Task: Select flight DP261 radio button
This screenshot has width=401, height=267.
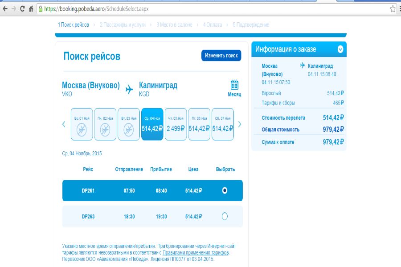Action: coord(225,190)
